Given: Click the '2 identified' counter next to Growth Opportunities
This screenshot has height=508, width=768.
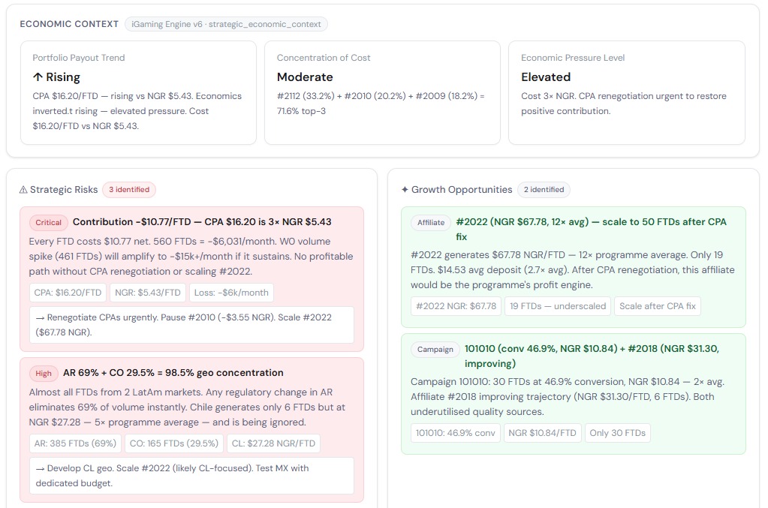Looking at the screenshot, I should [x=544, y=190].
